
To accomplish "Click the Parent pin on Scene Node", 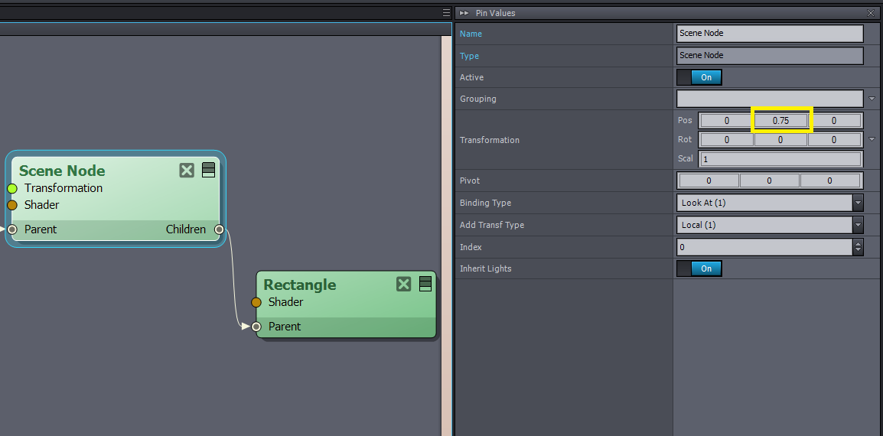I will click(12, 229).
